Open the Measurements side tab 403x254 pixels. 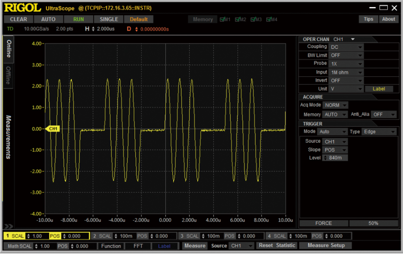9,137
